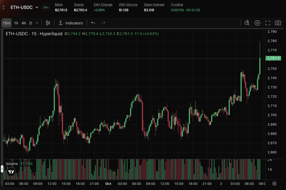This screenshot has height=190, width=286.
Task: Expand the left drawing panel handle
Action: pos(2,169)
